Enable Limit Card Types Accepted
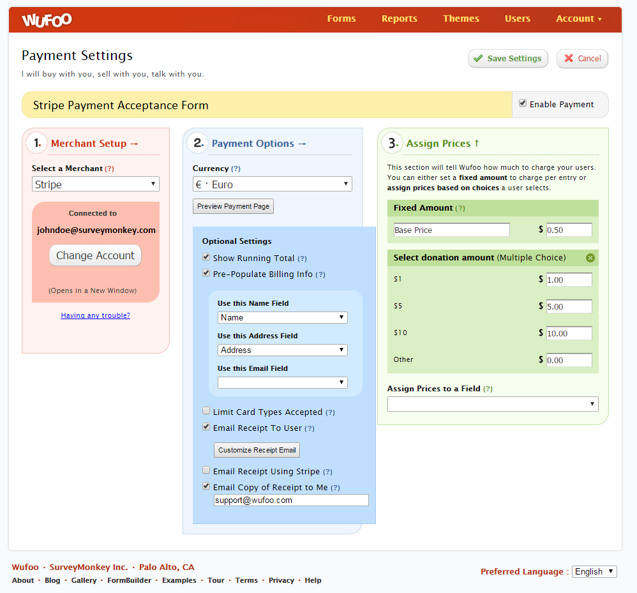Image resolution: width=637 pixels, height=593 pixels. (206, 410)
